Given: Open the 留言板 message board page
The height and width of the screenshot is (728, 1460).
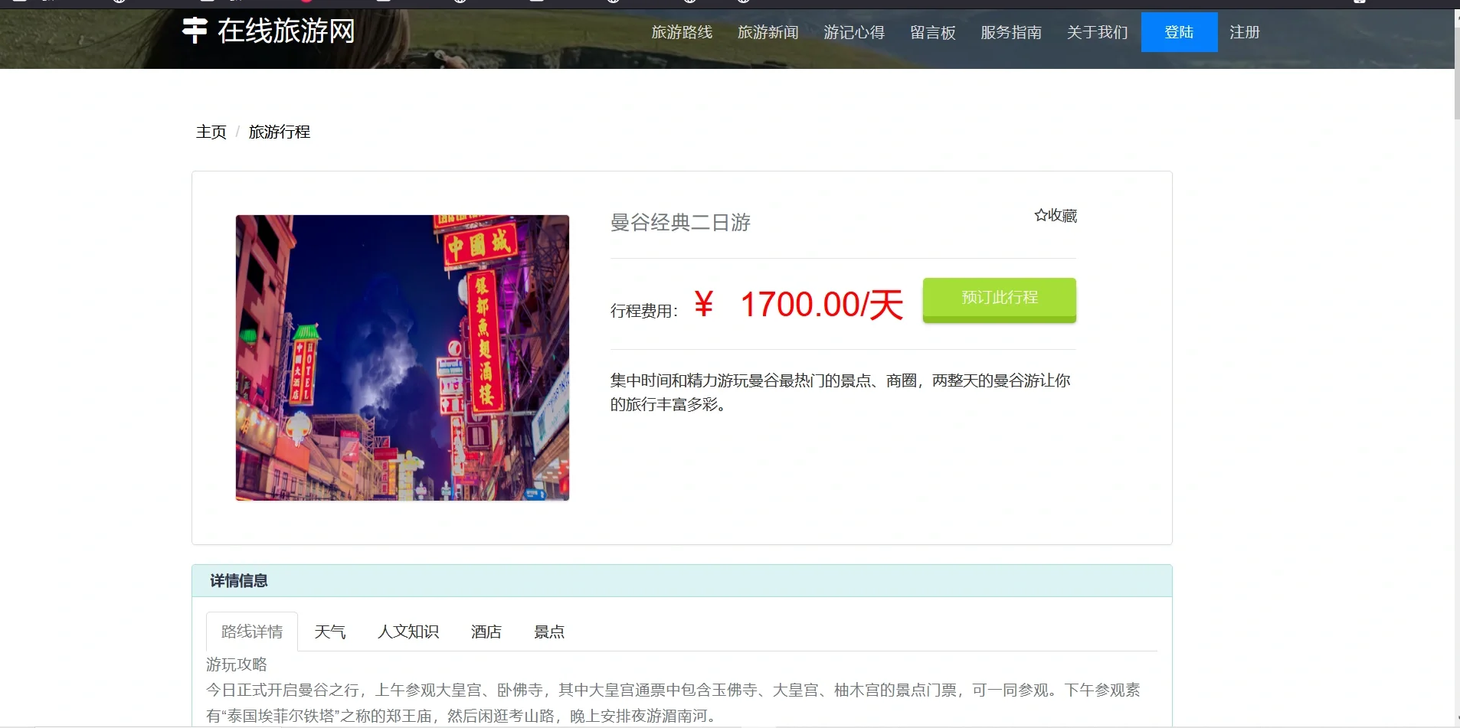Looking at the screenshot, I should (932, 32).
